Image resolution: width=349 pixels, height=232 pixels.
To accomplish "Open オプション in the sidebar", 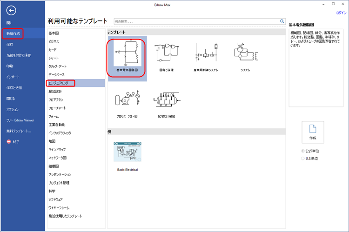I will [13, 109].
